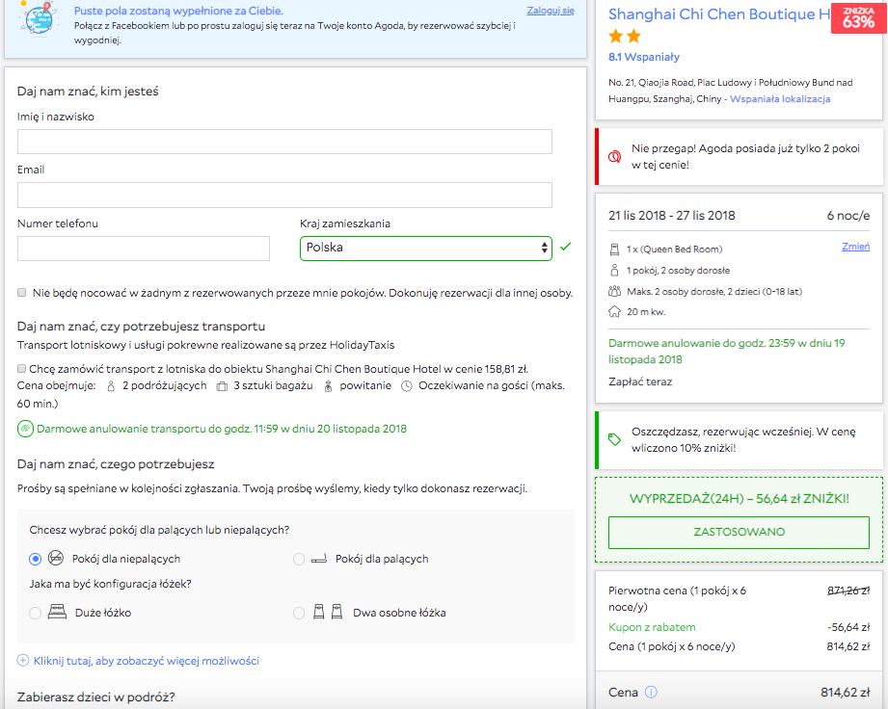Check 'Nie będę nocować' booking-for-other checkbox
Image resolution: width=888 pixels, height=709 pixels.
pos(21,293)
